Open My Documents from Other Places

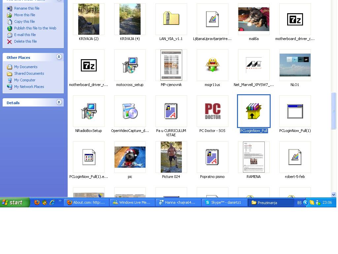tap(26, 67)
